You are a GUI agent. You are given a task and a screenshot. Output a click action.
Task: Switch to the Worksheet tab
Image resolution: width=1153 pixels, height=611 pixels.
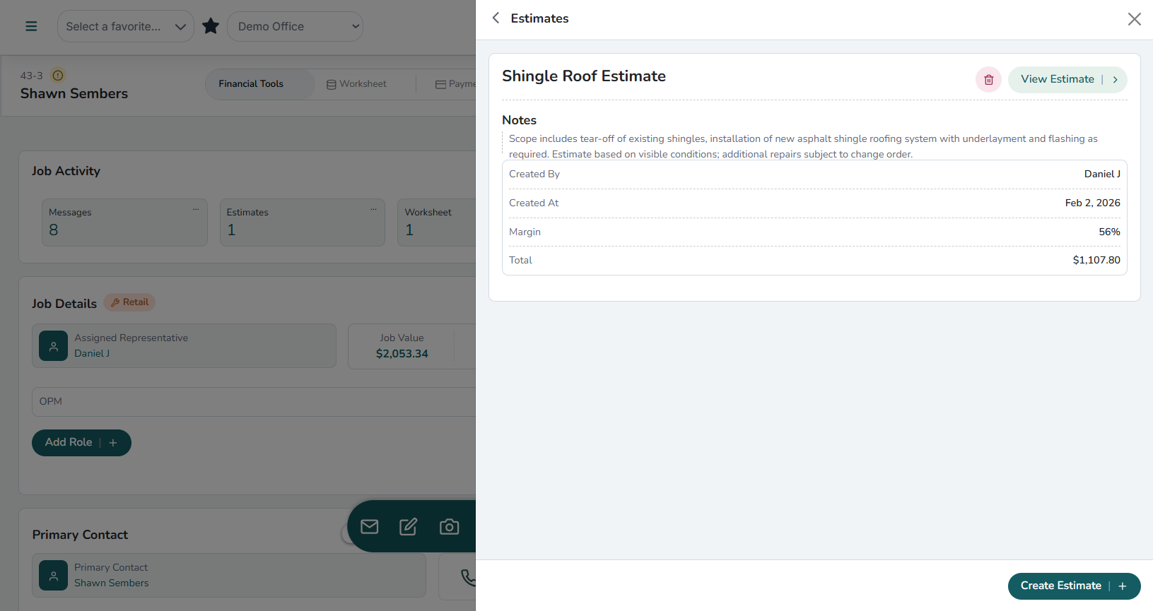pyautogui.click(x=357, y=84)
